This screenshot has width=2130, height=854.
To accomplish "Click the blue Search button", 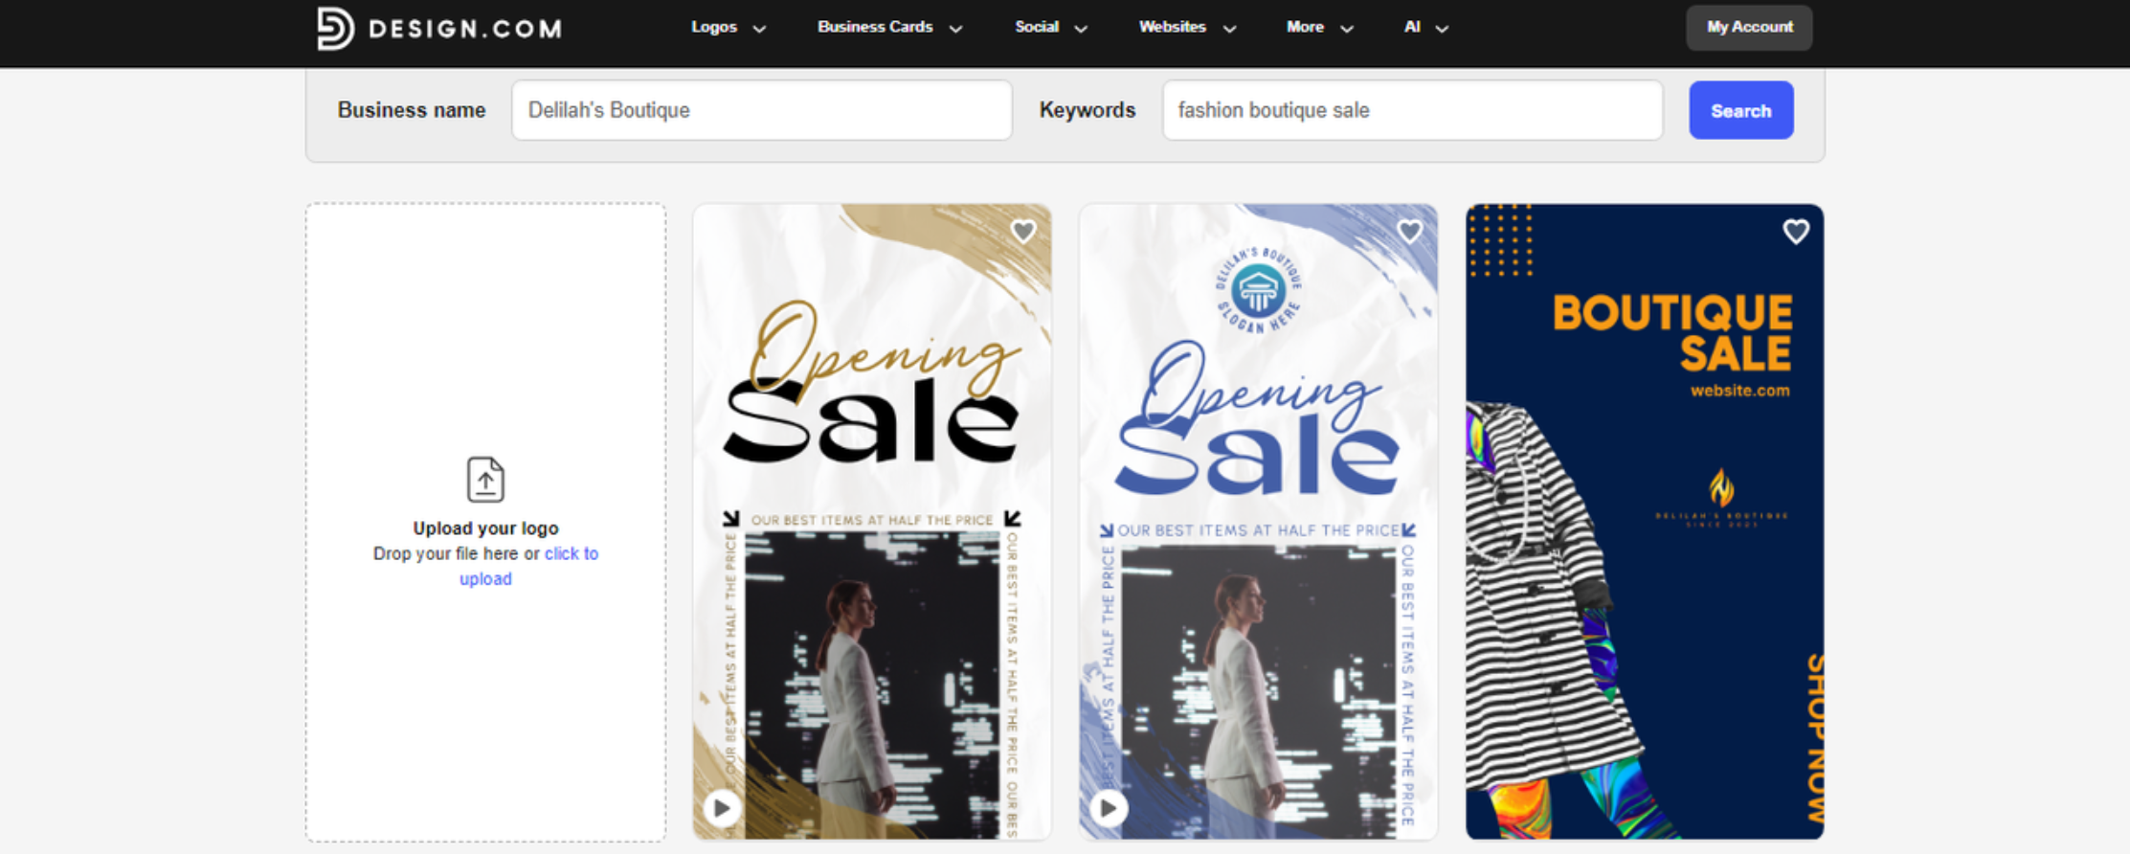I will pos(1741,110).
